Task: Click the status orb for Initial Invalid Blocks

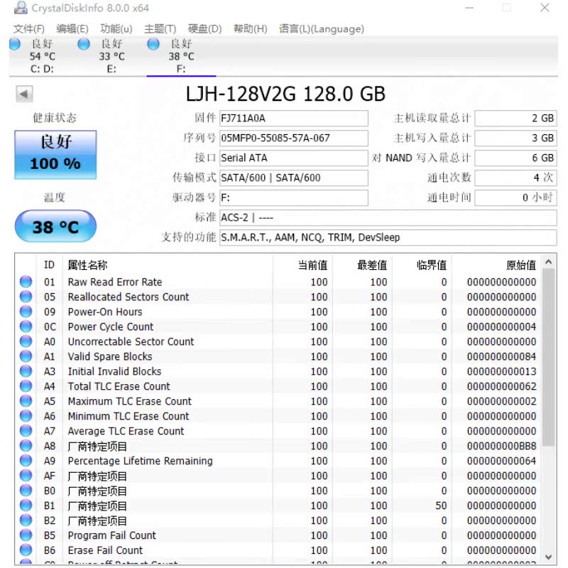Action: 26,371
